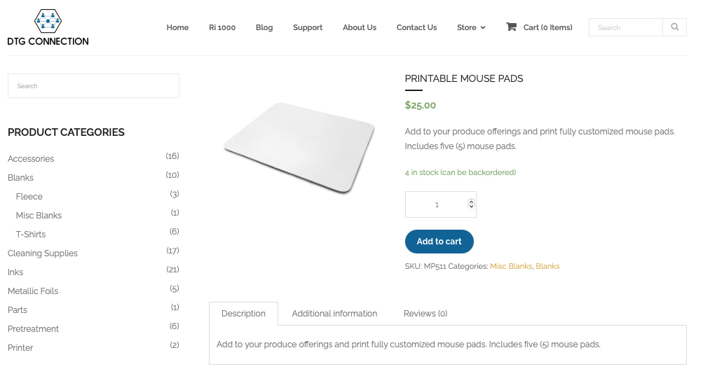Viewport: 703px width, 376px height.
Task: Open the Blanks link beside SKU
Action: [547, 266]
